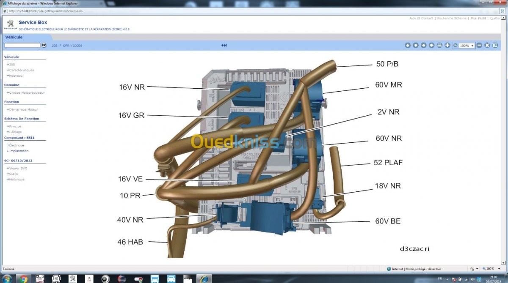The image size is (508, 283).
Task: Select the Implantation component view
Action: [x=19, y=151]
